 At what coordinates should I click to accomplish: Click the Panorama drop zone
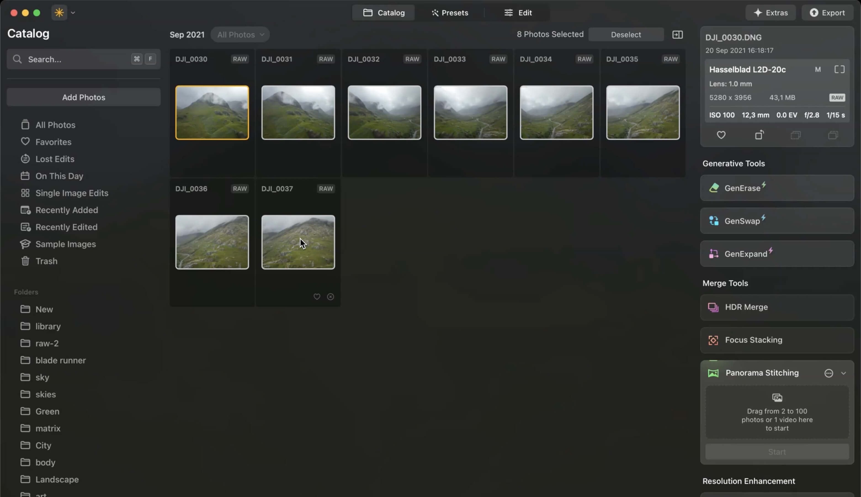coord(777,412)
